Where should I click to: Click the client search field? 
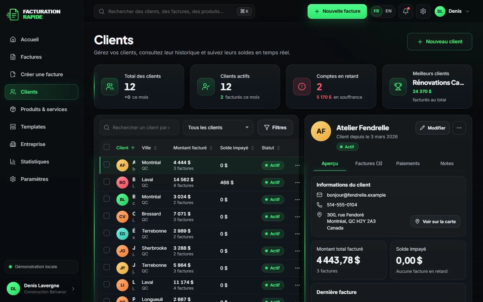(139, 128)
